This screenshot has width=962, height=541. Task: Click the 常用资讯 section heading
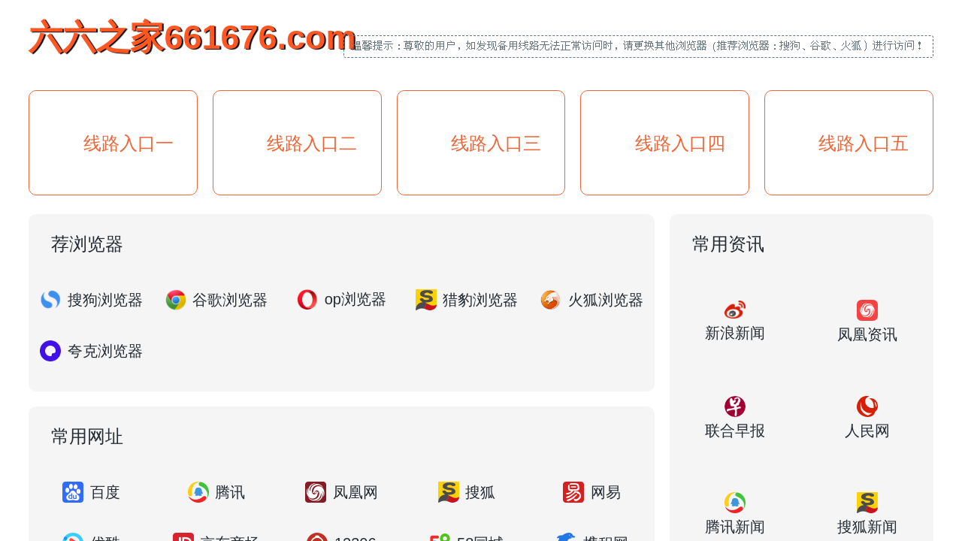(728, 244)
